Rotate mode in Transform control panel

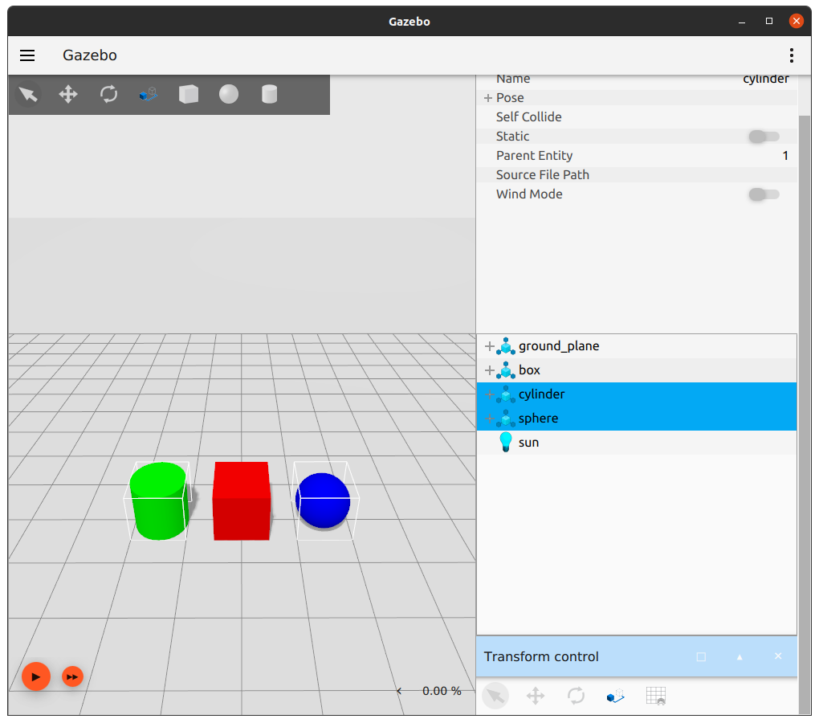coord(576,696)
